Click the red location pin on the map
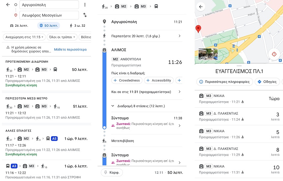This screenshot has width=283, height=181. point(198,29)
